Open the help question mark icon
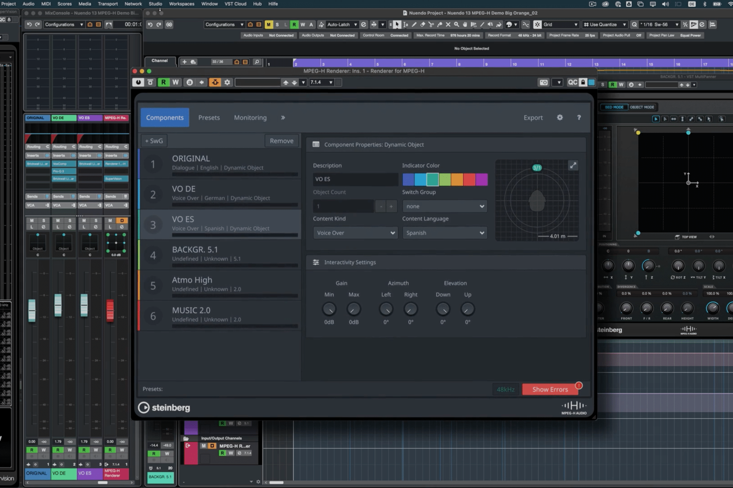Image resolution: width=733 pixels, height=488 pixels. pyautogui.click(x=579, y=117)
